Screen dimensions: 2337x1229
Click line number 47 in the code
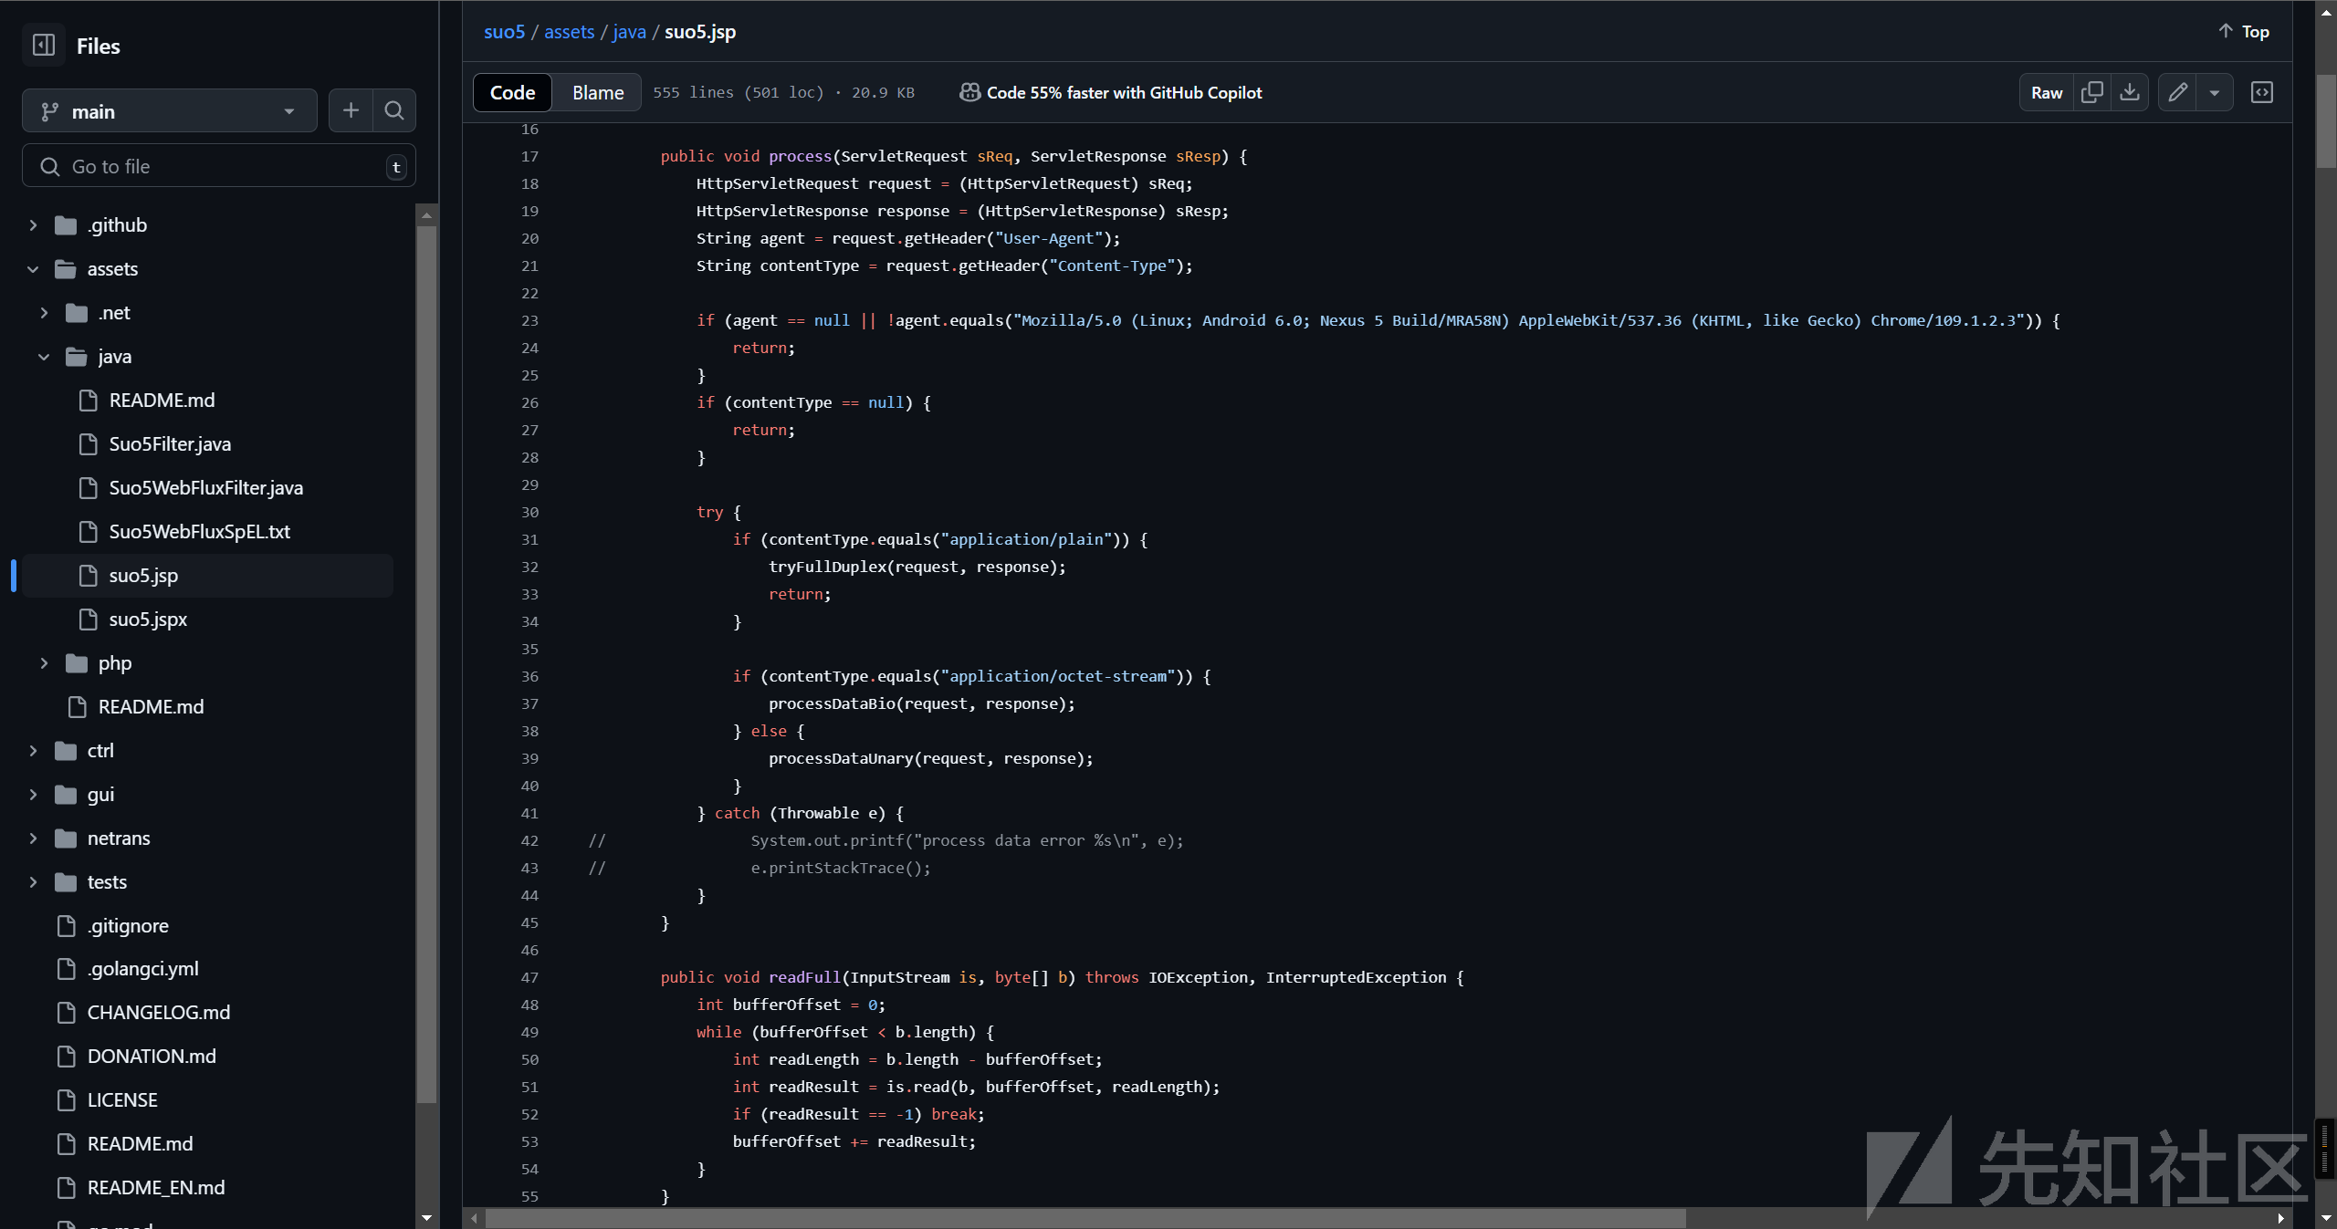point(529,977)
